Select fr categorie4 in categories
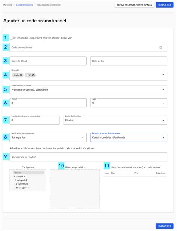Viewport: 177px width, 231px height. (x=21, y=188)
